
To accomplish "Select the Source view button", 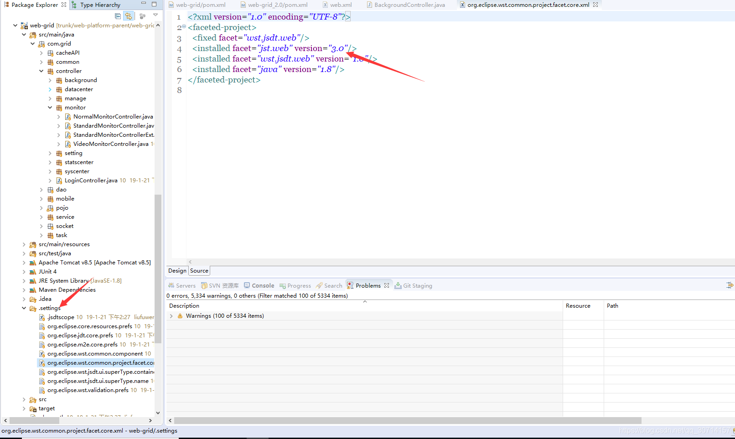I will (199, 270).
